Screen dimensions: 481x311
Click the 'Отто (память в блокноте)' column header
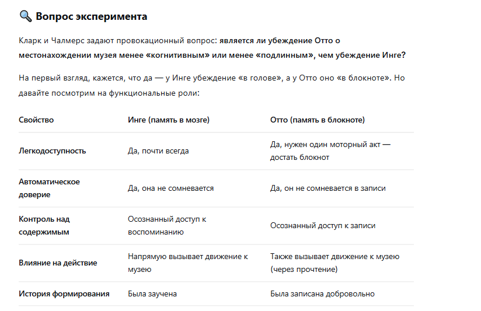[318, 120]
